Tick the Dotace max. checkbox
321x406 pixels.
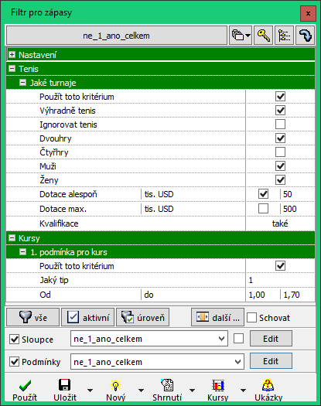[x=263, y=209]
